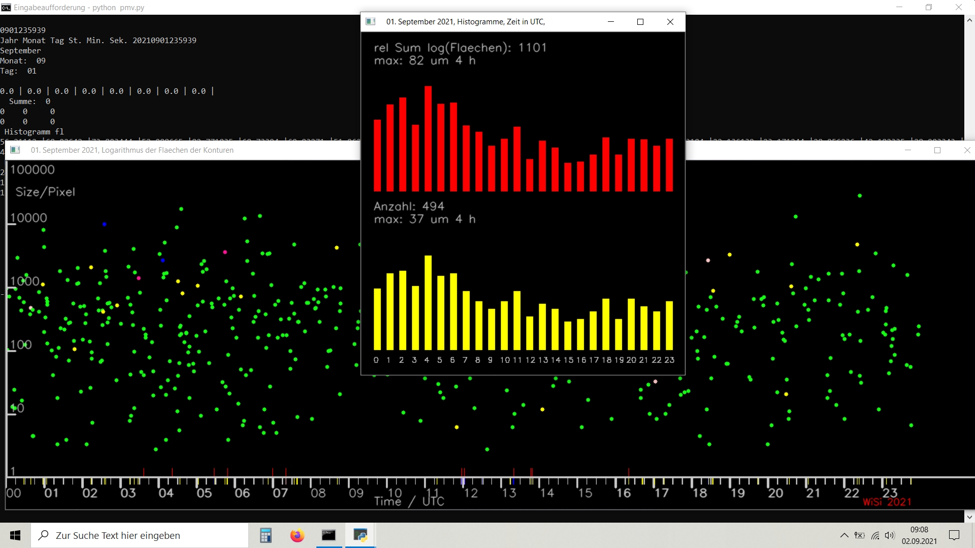
Task: Minimize the Logarithmus der Flaechen window
Action: [x=908, y=150]
